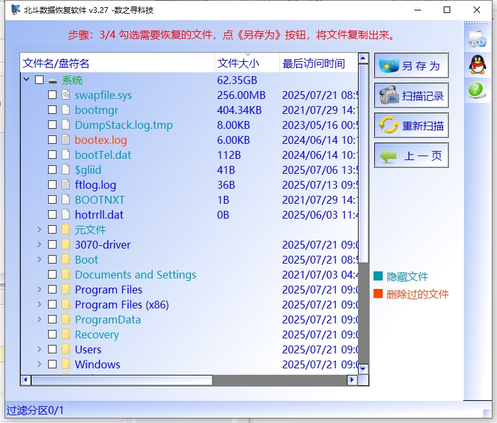Viewport: 497px width, 423px height.
Task: Click the app logo in title bar
Action: (x=16, y=10)
